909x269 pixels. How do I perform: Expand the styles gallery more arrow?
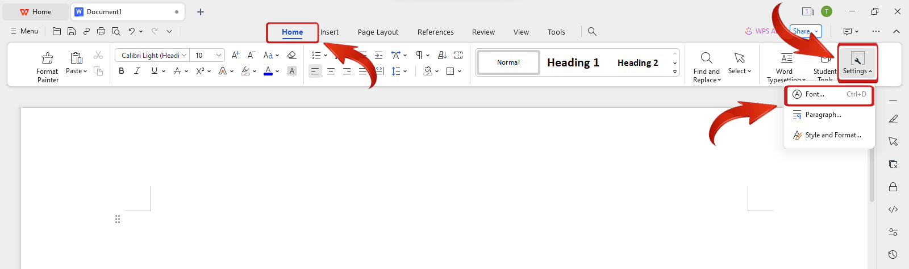[675, 72]
